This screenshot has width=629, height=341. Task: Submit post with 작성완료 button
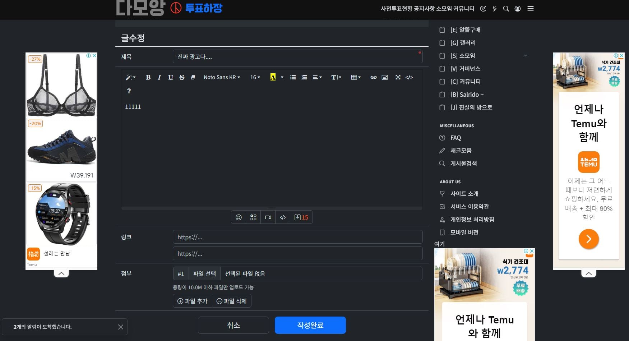(310, 325)
